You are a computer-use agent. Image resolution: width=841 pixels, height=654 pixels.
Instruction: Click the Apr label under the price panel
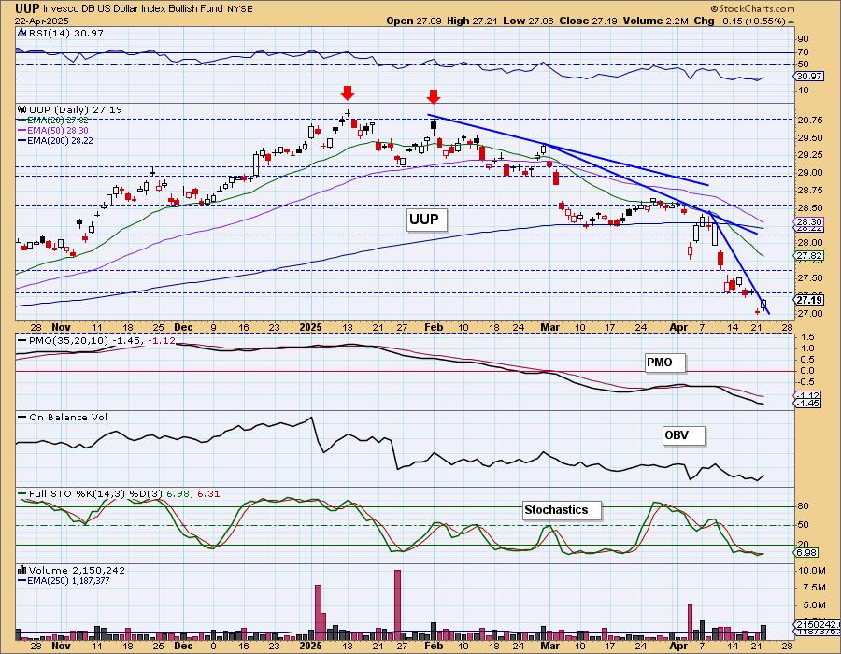(x=678, y=327)
